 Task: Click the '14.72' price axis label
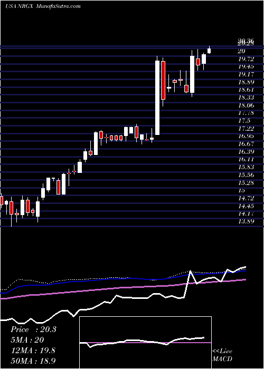246,198
